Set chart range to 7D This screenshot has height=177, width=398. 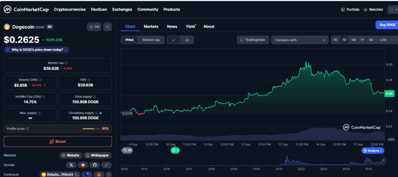tap(344, 40)
